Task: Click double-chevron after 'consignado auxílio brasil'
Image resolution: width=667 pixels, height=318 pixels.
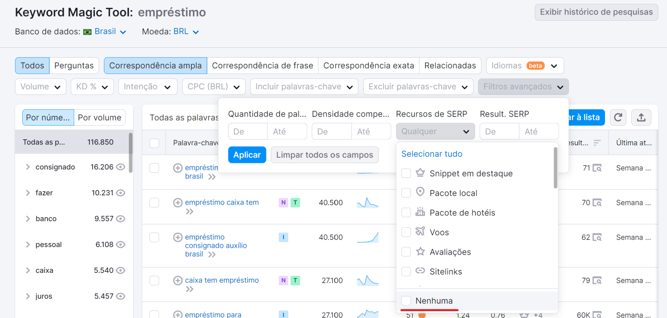Action: (212, 254)
